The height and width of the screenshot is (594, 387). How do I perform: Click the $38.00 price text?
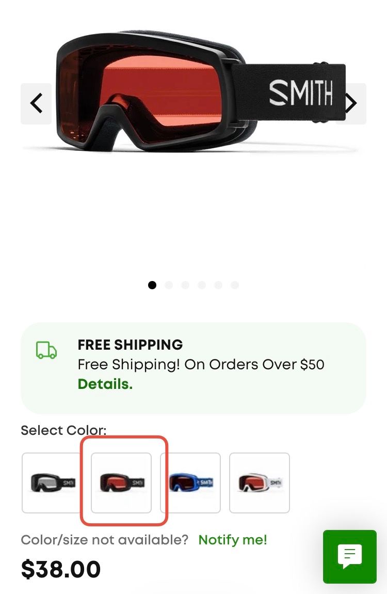click(x=61, y=569)
